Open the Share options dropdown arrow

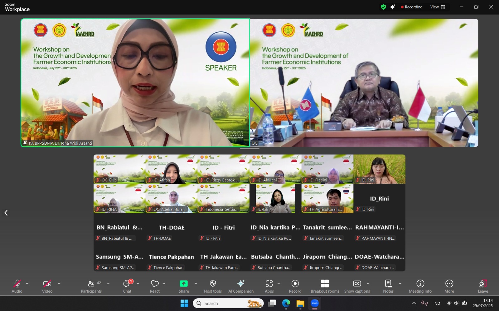[196, 284]
